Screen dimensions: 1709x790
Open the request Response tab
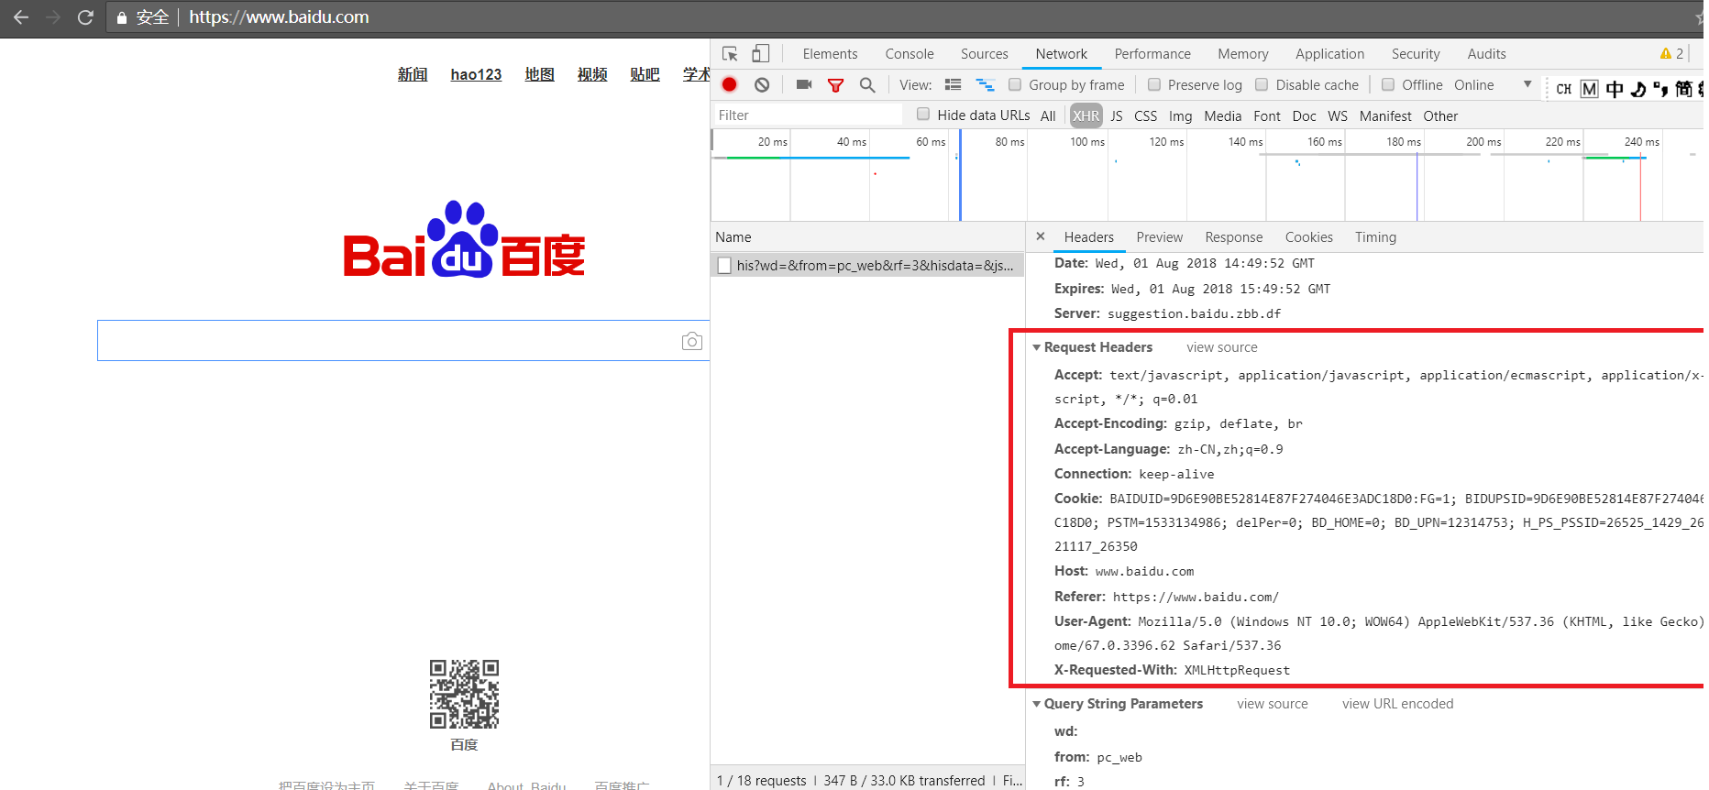pyautogui.click(x=1234, y=237)
